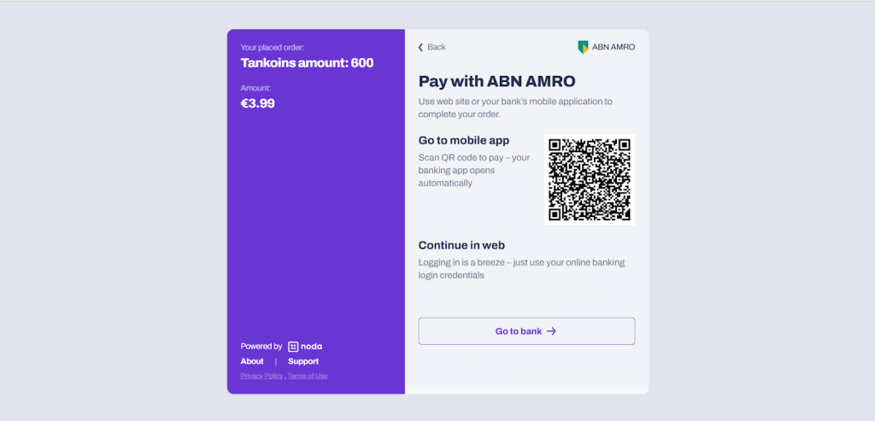The width and height of the screenshot is (875, 421).
Task: Open the Terms of Use link
Action: [308, 376]
